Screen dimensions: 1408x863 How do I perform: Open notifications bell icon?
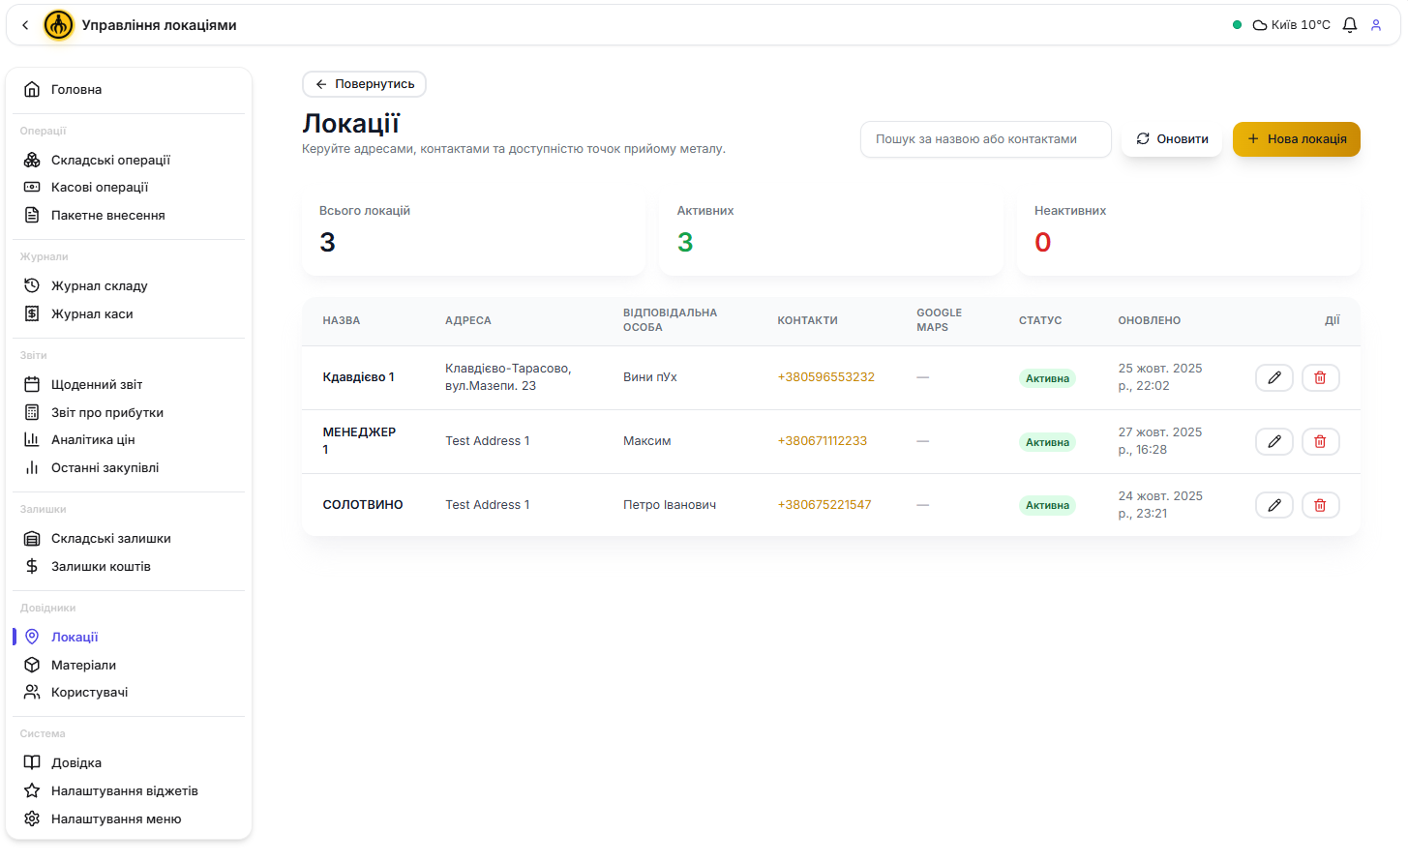click(x=1349, y=25)
